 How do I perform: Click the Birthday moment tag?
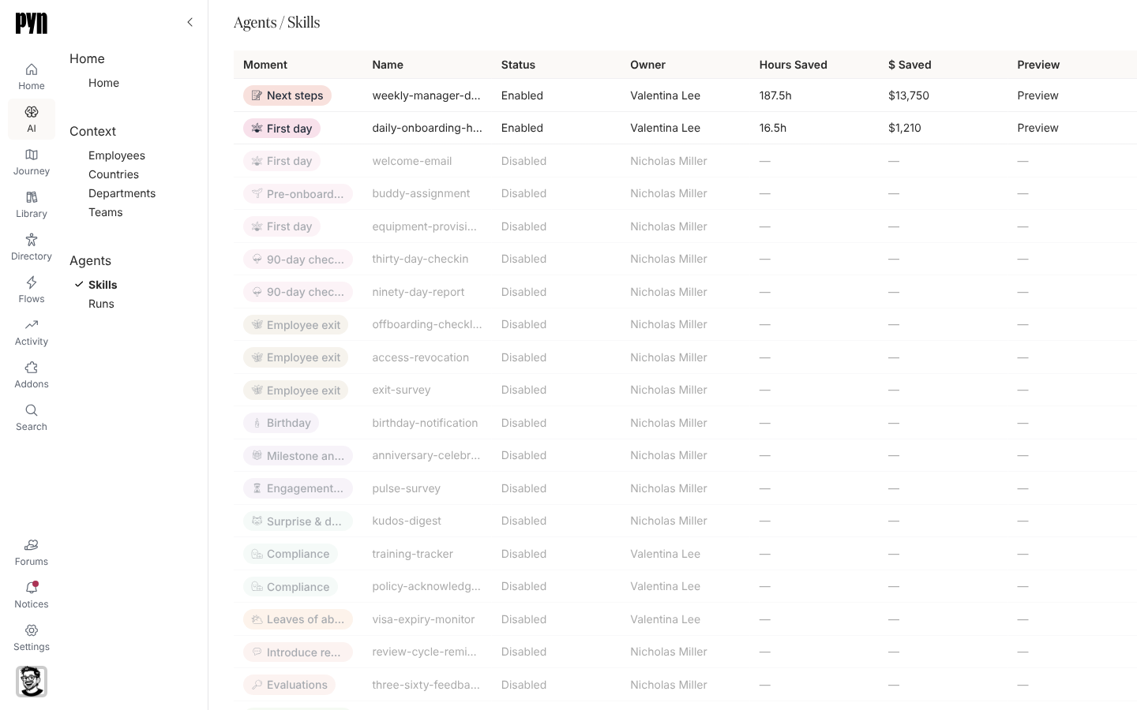(x=281, y=423)
